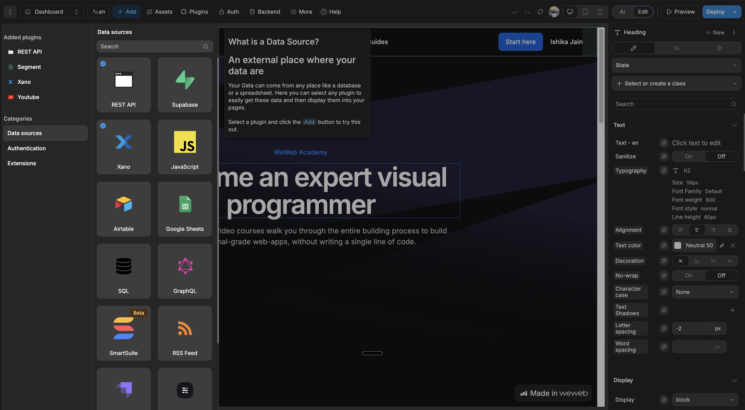This screenshot has width=745, height=410.
Task: Refresh the editor preview
Action: (x=541, y=12)
